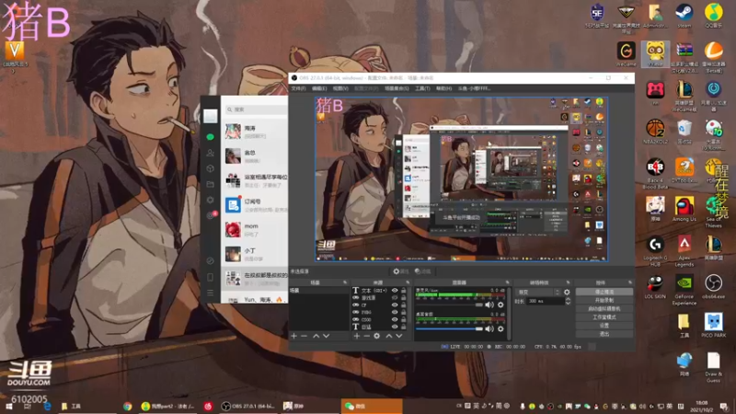The width and height of the screenshot is (736, 414).
Task: Open WeChat favorites cube icon in sidebar
Action: [x=211, y=168]
